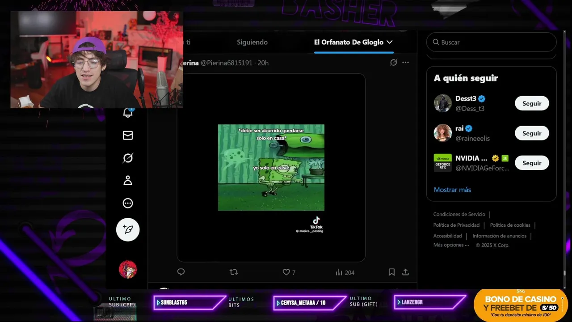Open Política de cookies link

pyautogui.click(x=510, y=225)
